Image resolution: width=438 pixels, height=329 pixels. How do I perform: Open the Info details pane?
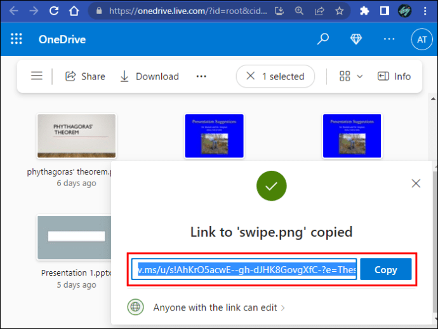394,76
